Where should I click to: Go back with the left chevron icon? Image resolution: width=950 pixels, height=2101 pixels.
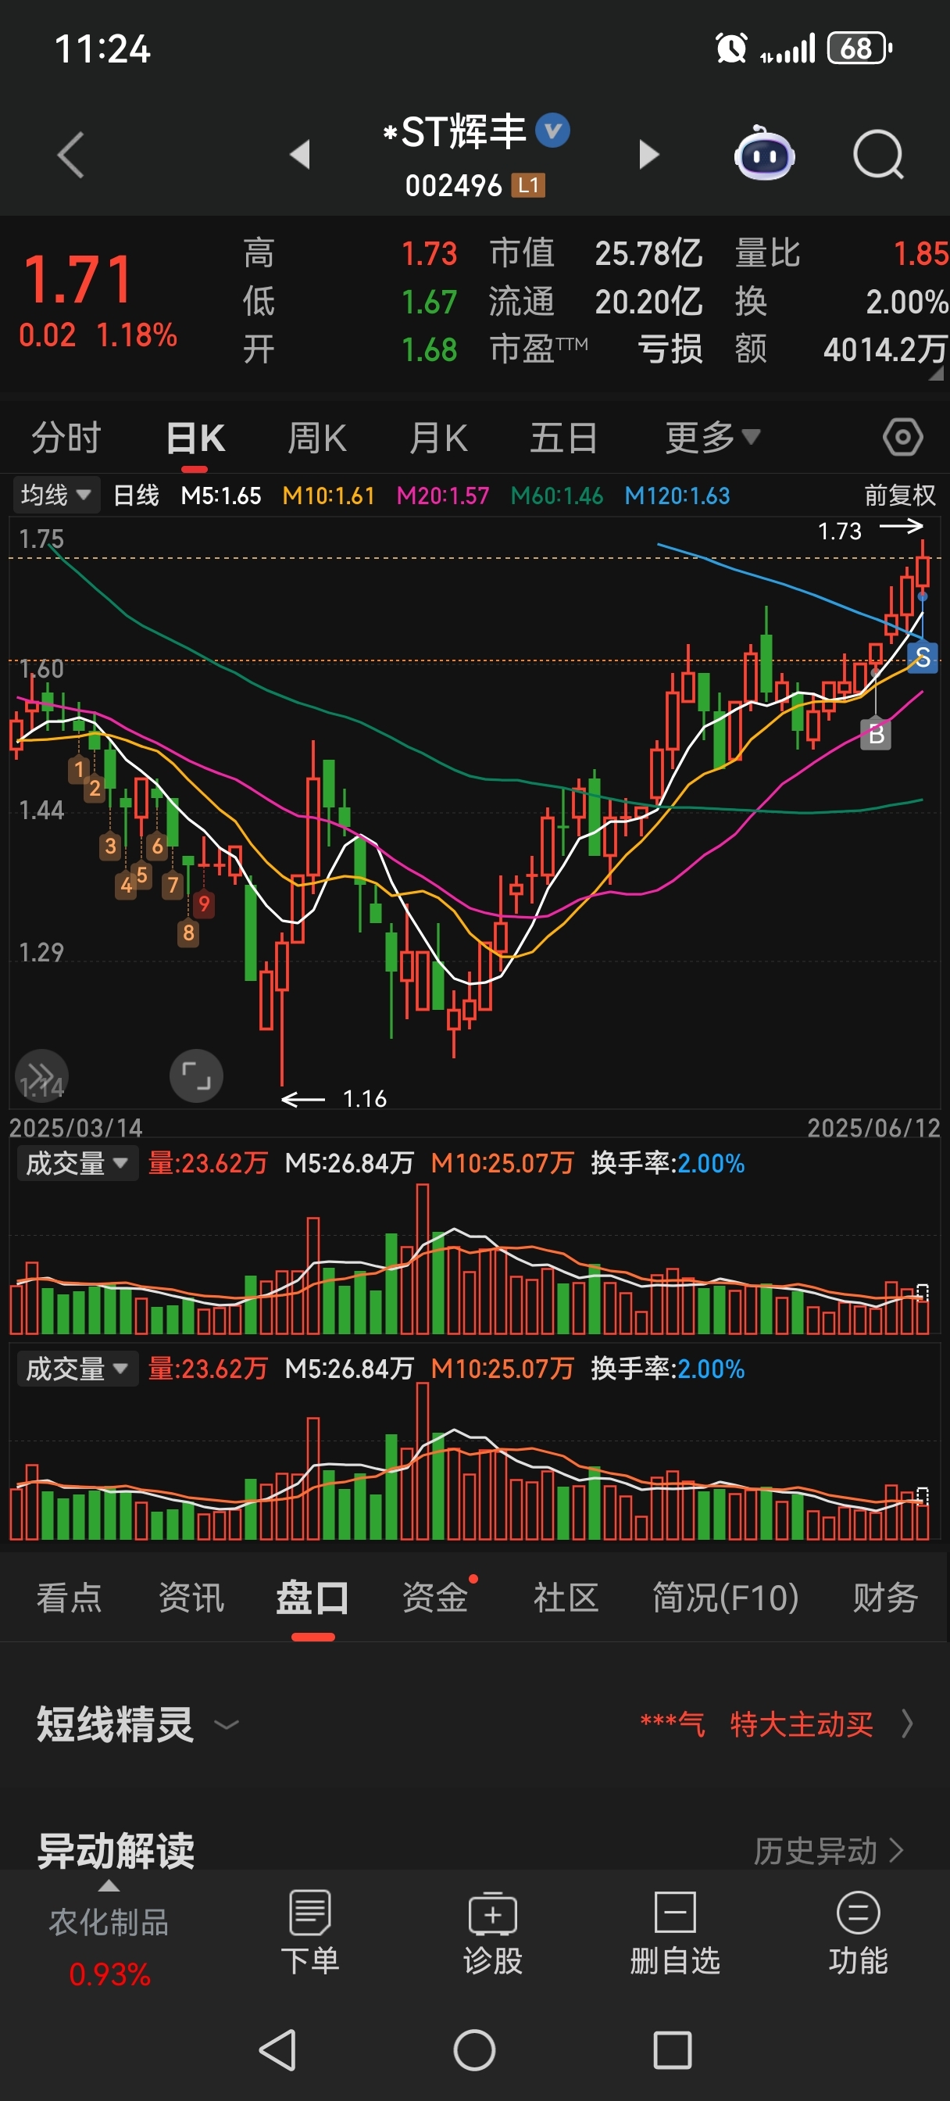point(71,154)
